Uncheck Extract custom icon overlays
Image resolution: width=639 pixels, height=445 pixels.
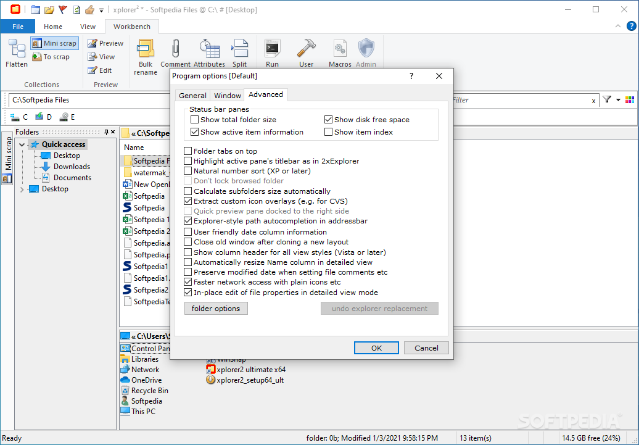click(x=188, y=201)
